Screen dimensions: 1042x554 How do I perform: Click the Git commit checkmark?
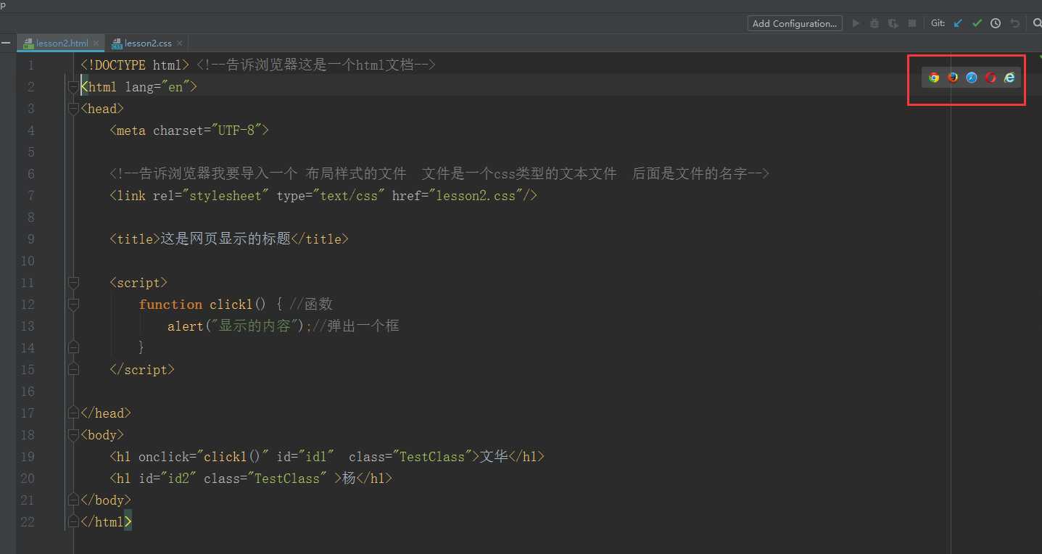(977, 23)
